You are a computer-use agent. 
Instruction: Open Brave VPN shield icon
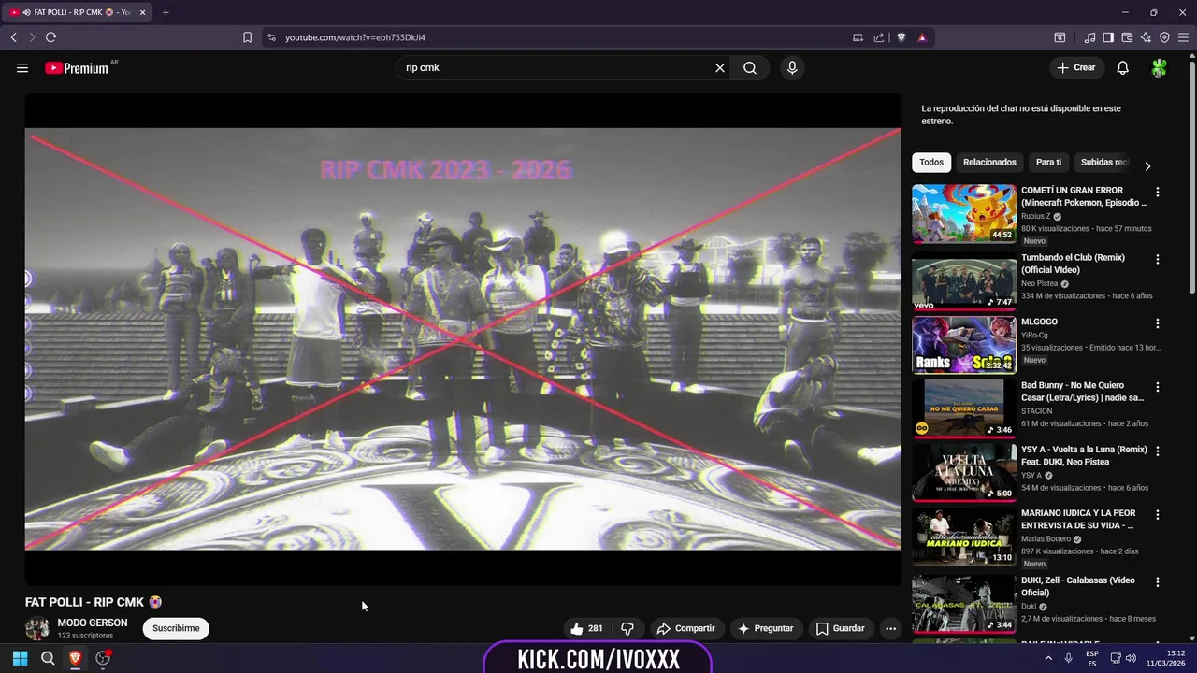click(x=1164, y=37)
